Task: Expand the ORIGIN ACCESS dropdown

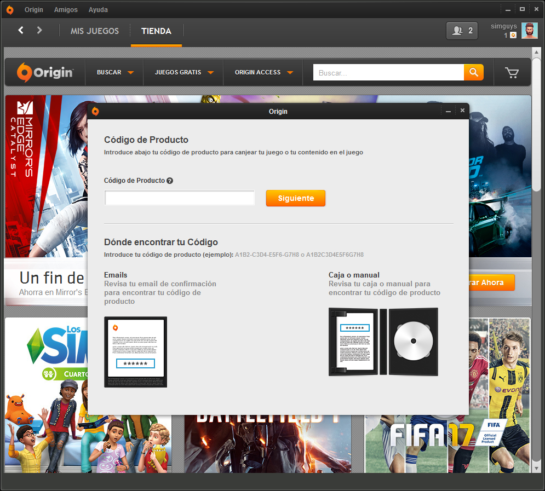Action: (x=263, y=72)
